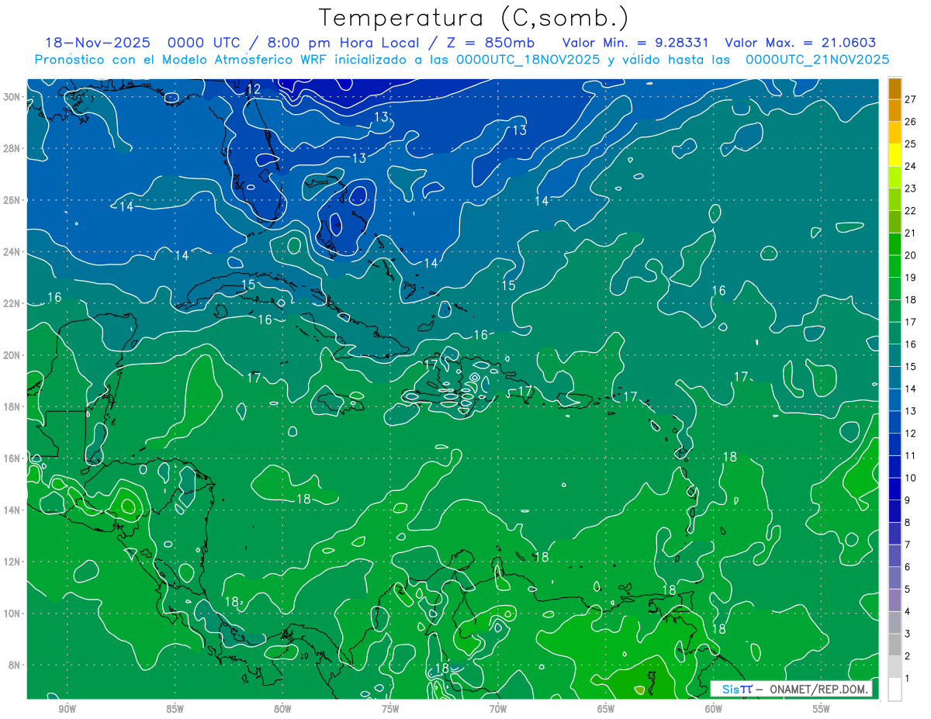Click the 12N latitude axis label
The width and height of the screenshot is (931, 719).
[11, 562]
